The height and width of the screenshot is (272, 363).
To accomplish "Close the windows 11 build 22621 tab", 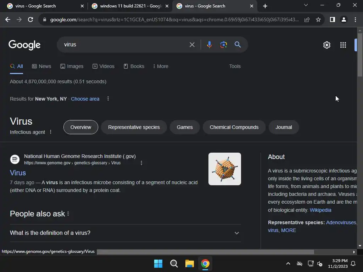I will point(167,6).
